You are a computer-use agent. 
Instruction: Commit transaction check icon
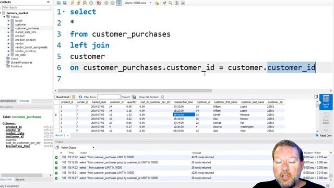point(106,3)
